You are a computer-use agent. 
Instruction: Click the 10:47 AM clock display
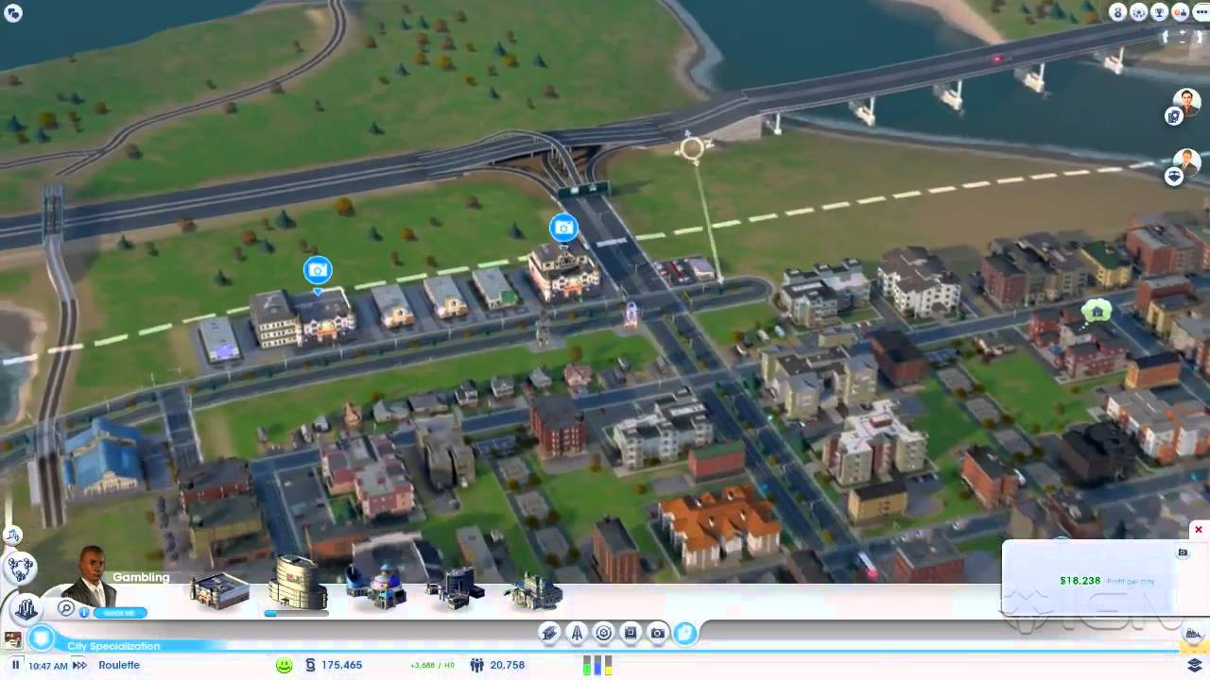(x=48, y=666)
